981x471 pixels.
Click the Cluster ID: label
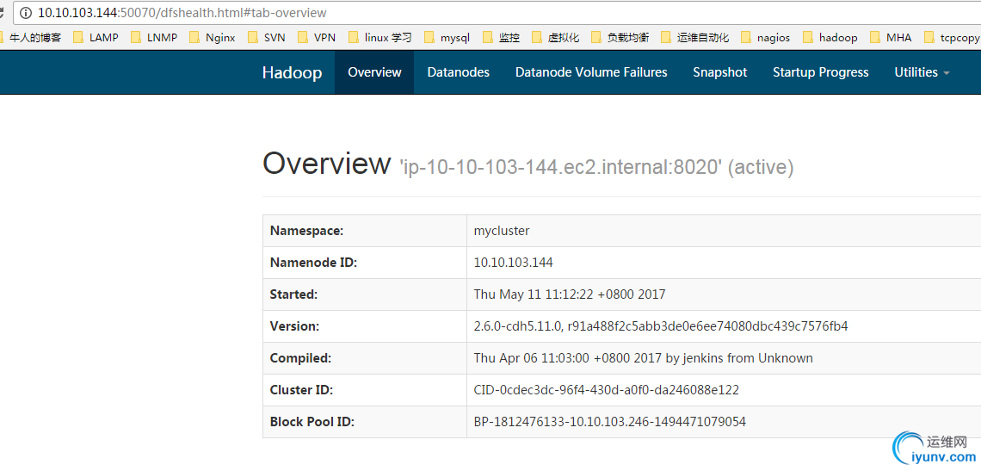(301, 390)
